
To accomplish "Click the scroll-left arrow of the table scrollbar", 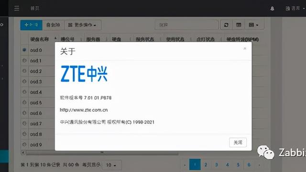I will click(x=23, y=152).
